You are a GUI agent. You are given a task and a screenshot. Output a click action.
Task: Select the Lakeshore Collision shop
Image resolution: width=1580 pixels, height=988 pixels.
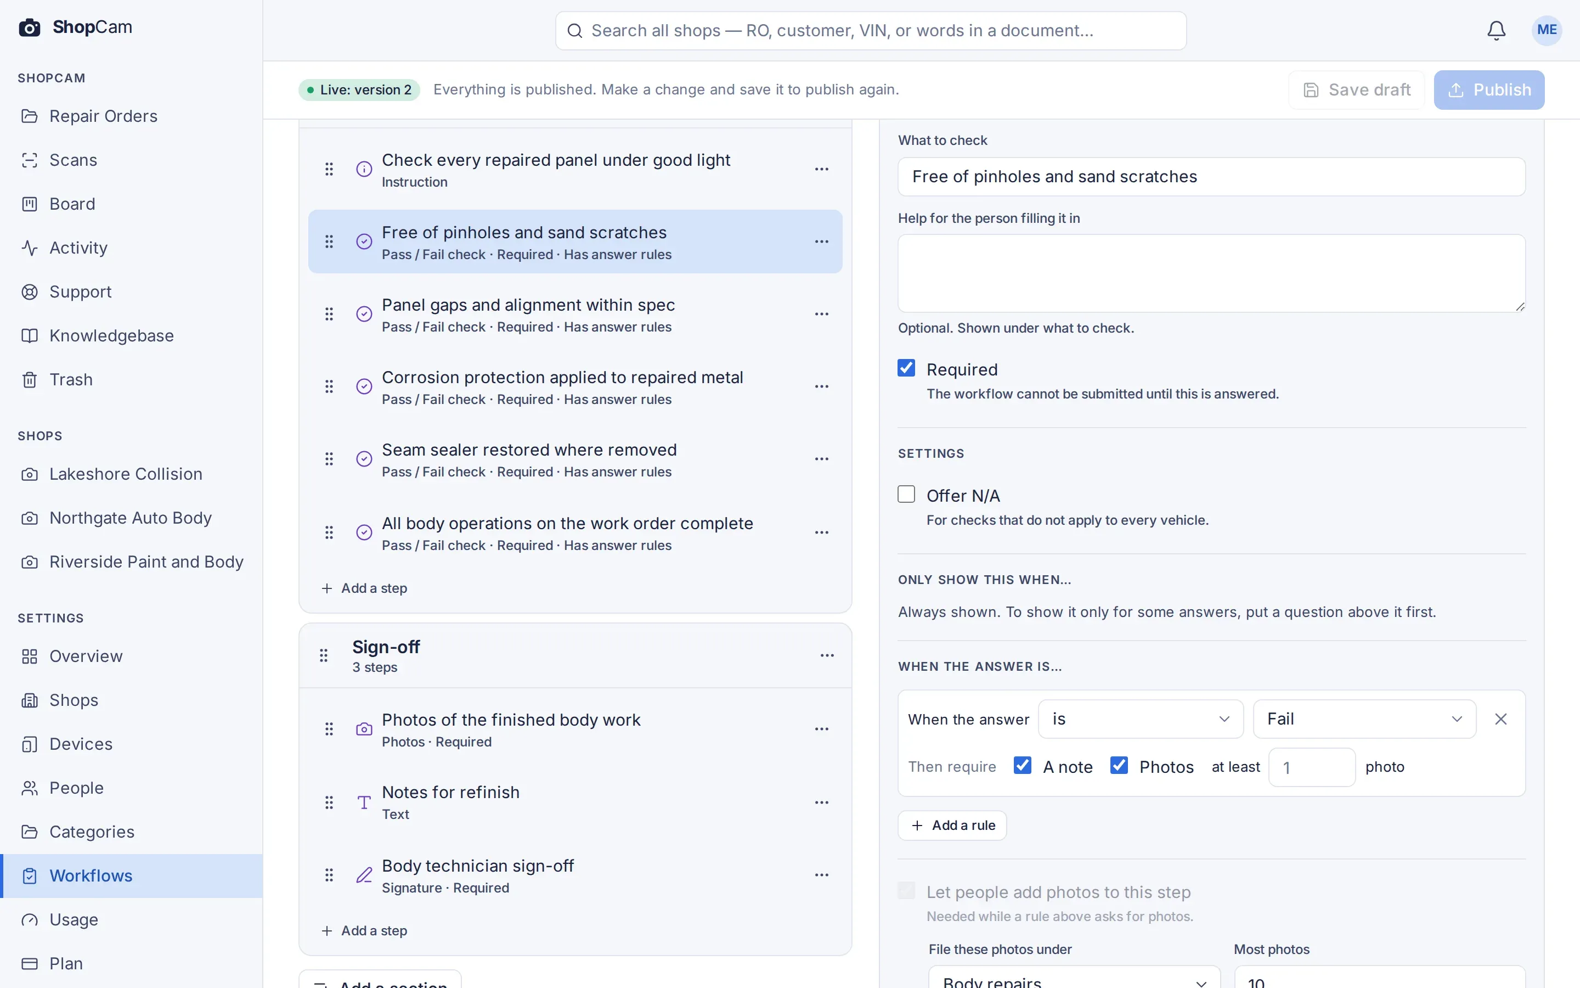pos(132,474)
